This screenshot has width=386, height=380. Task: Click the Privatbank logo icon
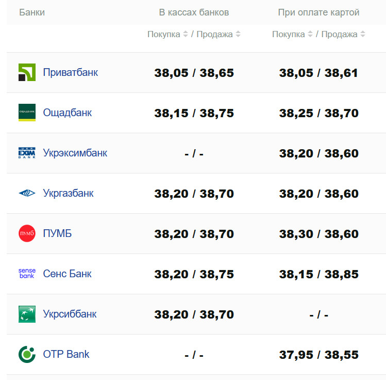pyautogui.click(x=27, y=72)
